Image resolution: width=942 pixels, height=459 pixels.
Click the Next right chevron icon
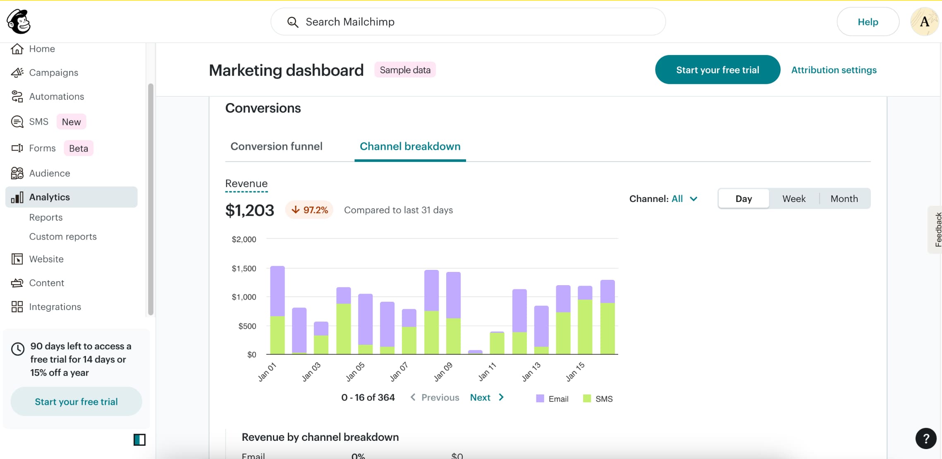(501, 397)
